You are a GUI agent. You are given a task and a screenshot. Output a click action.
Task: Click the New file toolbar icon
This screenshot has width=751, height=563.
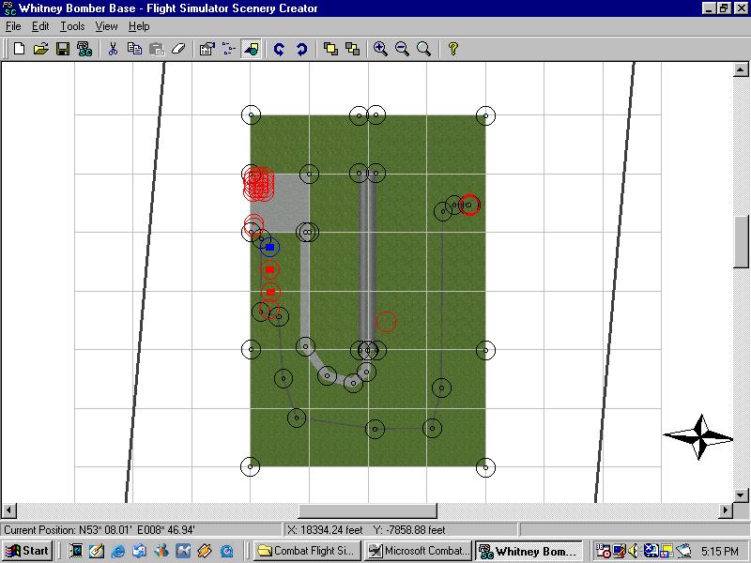19,49
